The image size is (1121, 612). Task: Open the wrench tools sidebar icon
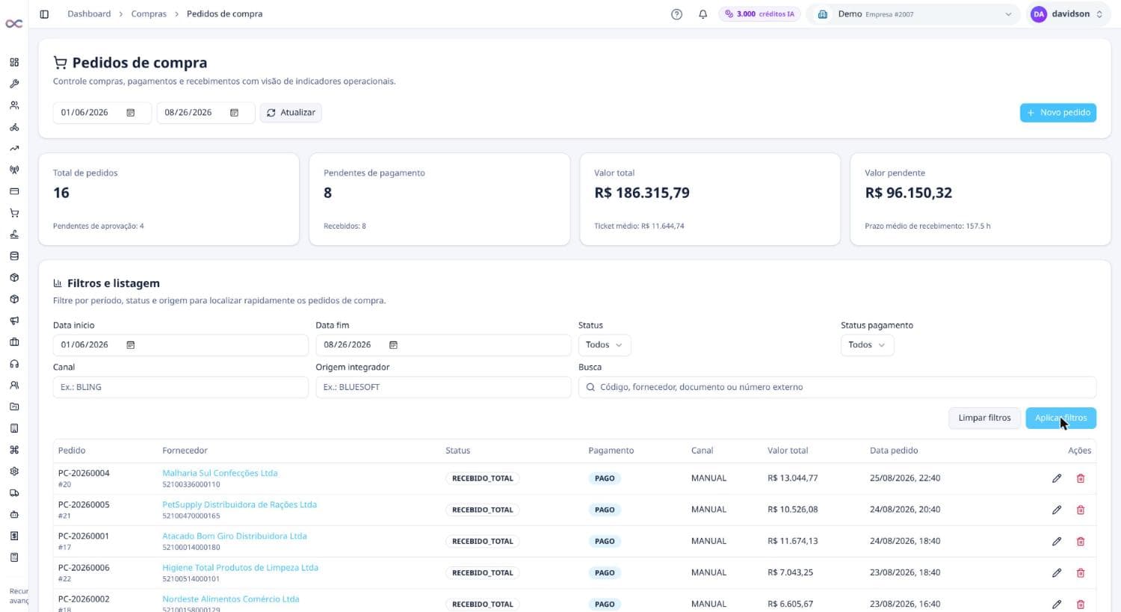point(14,84)
